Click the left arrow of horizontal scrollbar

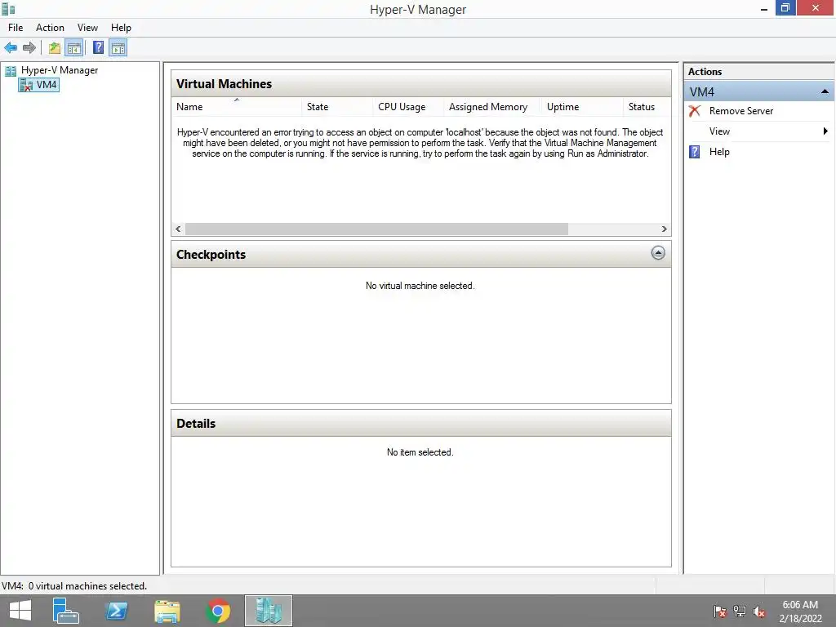(178, 229)
